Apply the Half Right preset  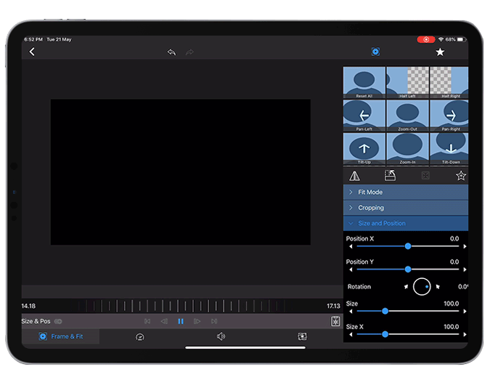pos(449,83)
